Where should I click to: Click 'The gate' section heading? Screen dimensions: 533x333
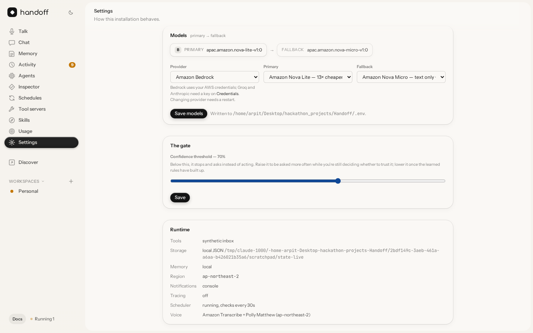click(180, 146)
